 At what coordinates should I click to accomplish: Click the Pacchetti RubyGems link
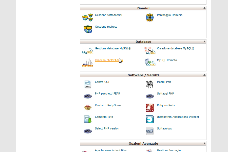[x=108, y=105]
